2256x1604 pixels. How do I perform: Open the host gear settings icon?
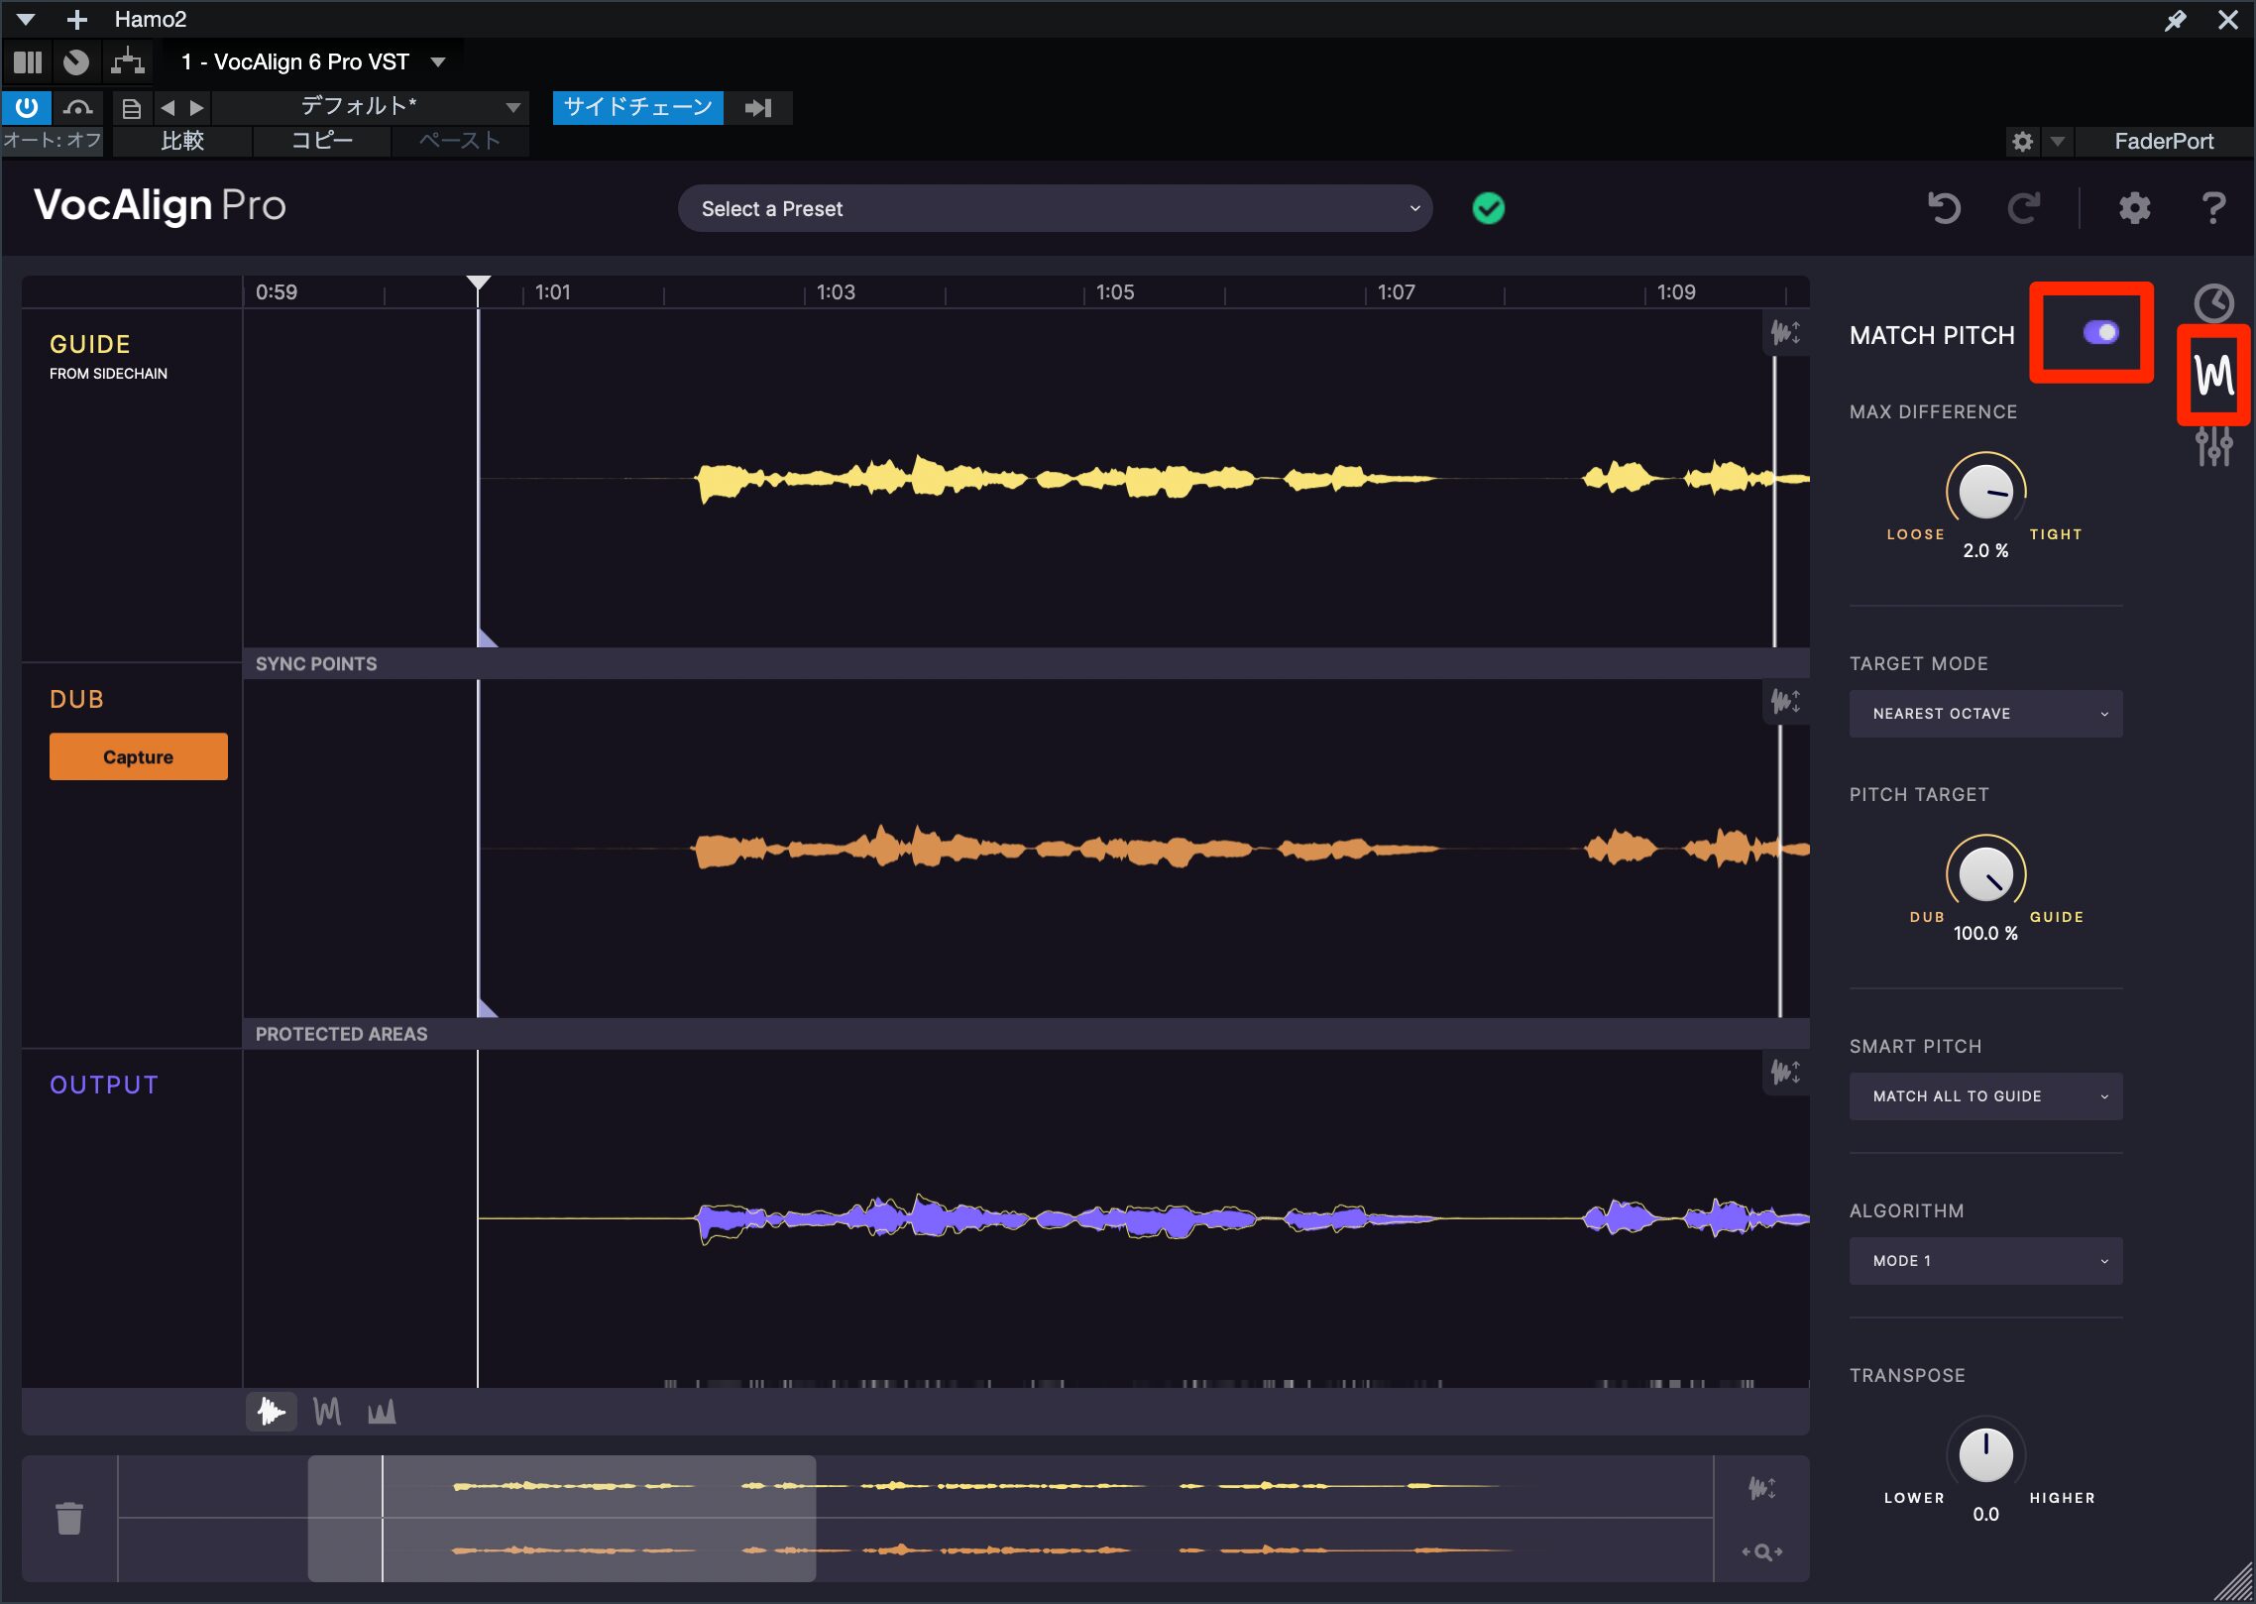[x=2023, y=141]
